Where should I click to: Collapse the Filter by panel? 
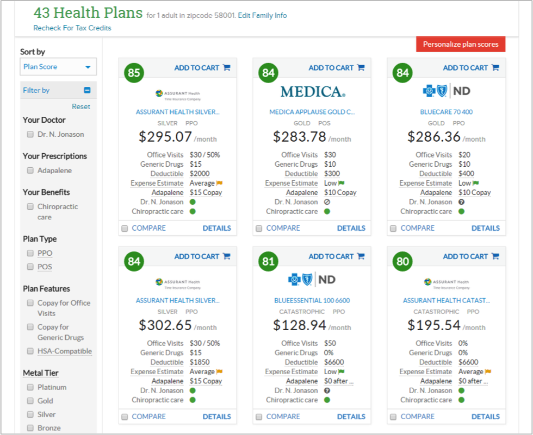point(87,90)
